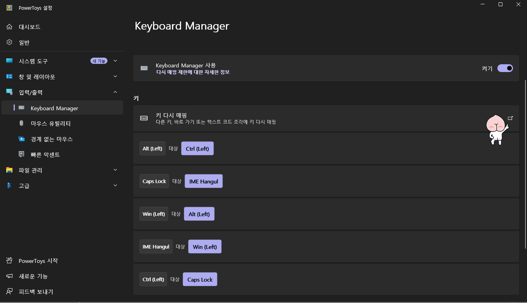Open the 마우스 유틸리티 sidebar entry
Screen dimensions: 527x303
coord(62,123)
